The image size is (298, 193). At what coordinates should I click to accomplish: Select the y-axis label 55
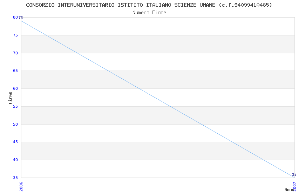point(15,106)
